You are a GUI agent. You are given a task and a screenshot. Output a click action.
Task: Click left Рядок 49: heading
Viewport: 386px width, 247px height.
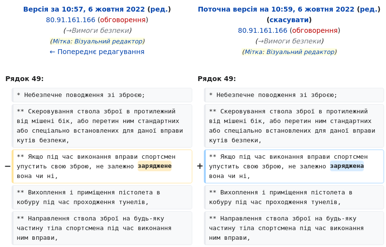(x=24, y=79)
